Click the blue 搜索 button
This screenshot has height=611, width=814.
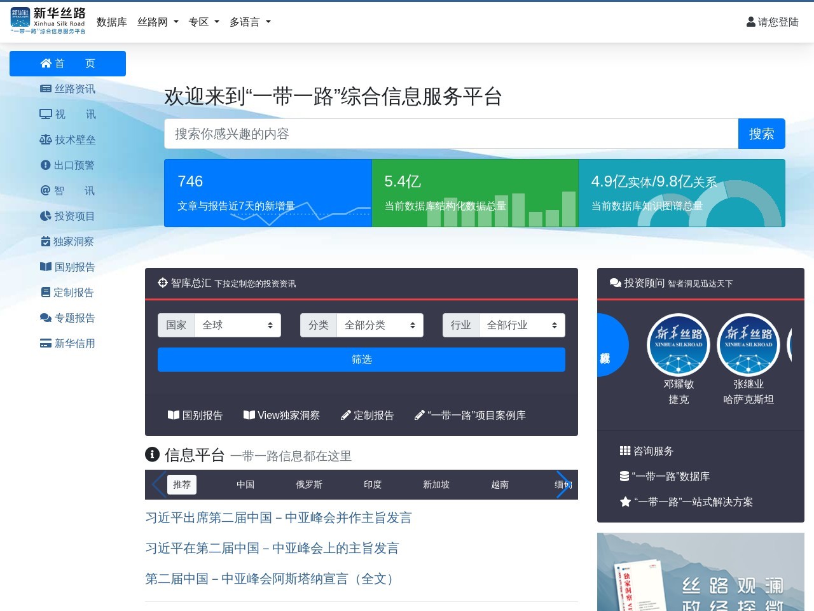[762, 134]
